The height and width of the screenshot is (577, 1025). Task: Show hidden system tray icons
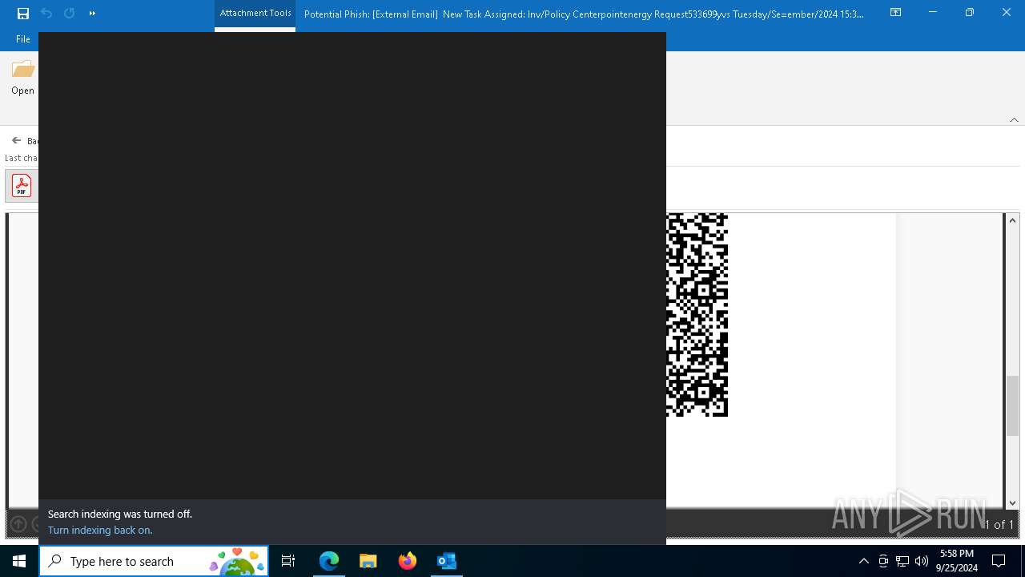[863, 561]
